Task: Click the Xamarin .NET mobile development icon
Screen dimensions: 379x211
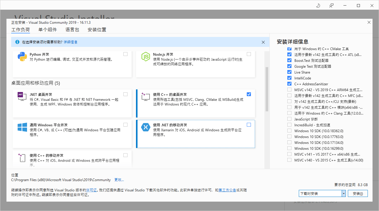Action: (x=146, y=127)
